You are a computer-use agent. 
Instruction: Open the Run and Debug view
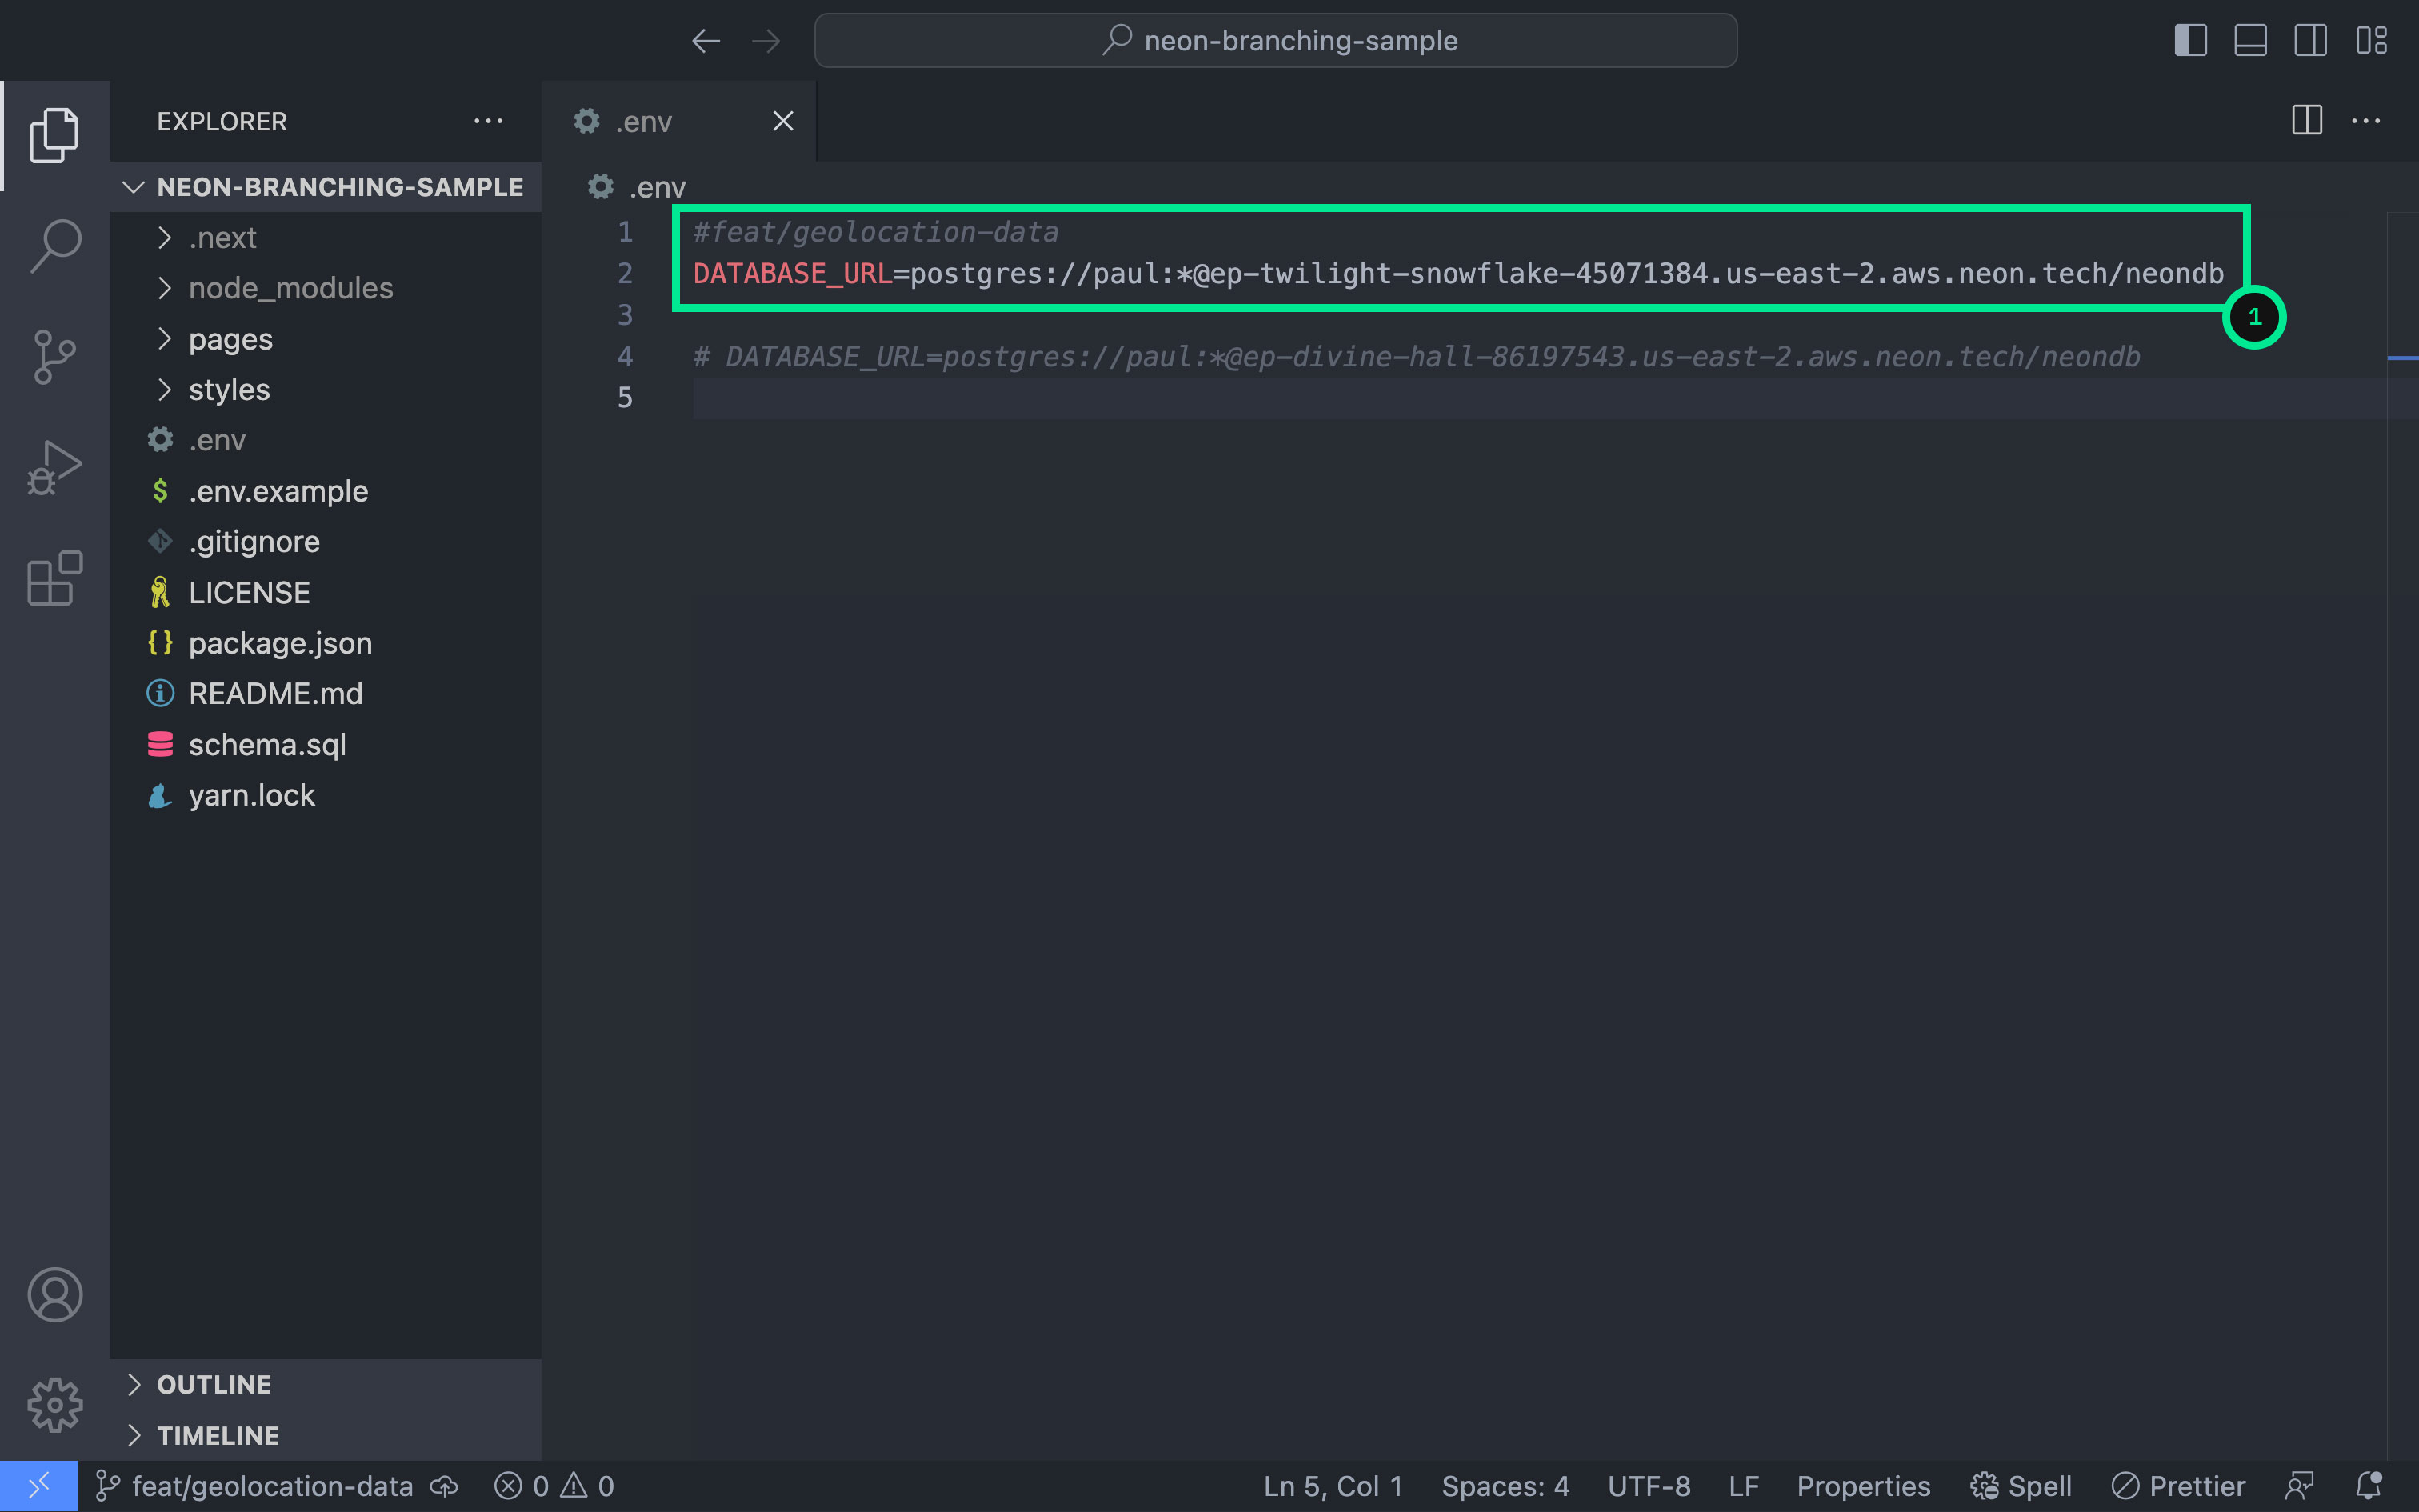click(55, 466)
